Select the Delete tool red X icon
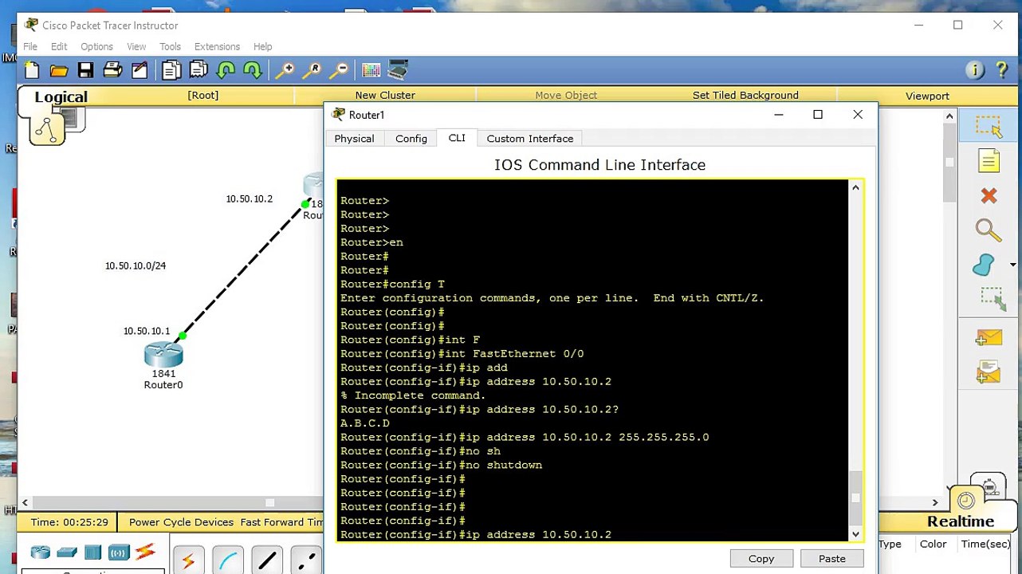Image resolution: width=1022 pixels, height=574 pixels. pos(989,195)
